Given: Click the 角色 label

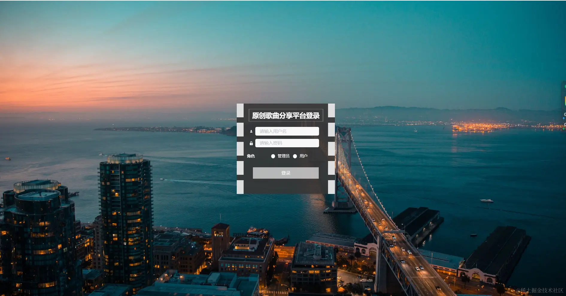Looking at the screenshot, I should point(251,156).
